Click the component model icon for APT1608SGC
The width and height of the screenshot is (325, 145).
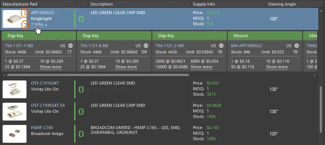tap(81, 19)
